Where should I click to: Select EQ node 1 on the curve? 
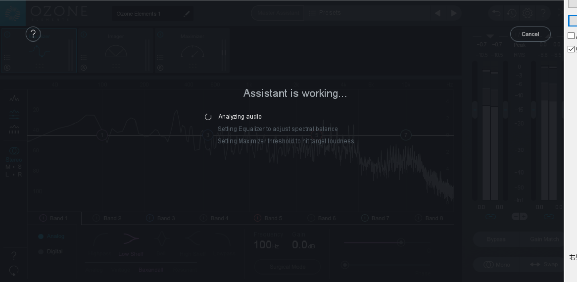[x=102, y=135]
